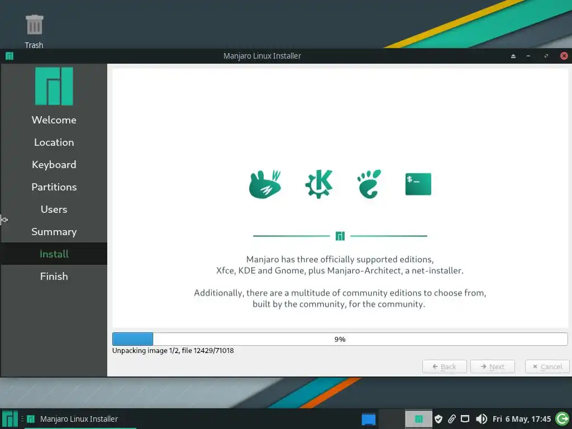
Task: Select the Finish step in sidebar
Action: coord(54,276)
